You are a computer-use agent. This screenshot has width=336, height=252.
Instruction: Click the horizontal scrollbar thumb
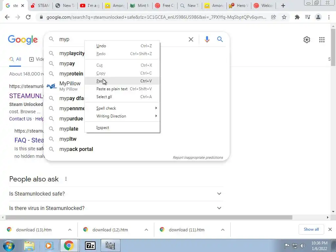tap(149, 218)
